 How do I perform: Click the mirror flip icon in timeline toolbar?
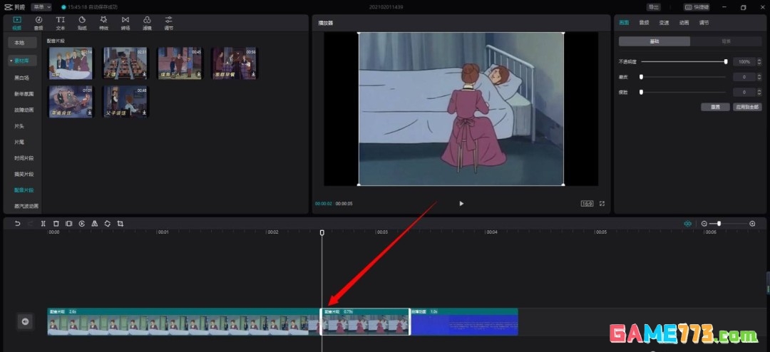coord(94,223)
